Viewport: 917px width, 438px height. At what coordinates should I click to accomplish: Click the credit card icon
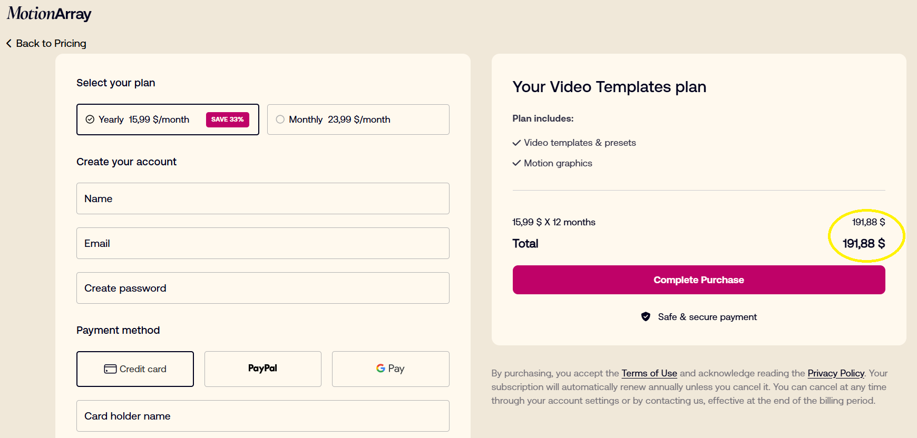coord(110,369)
